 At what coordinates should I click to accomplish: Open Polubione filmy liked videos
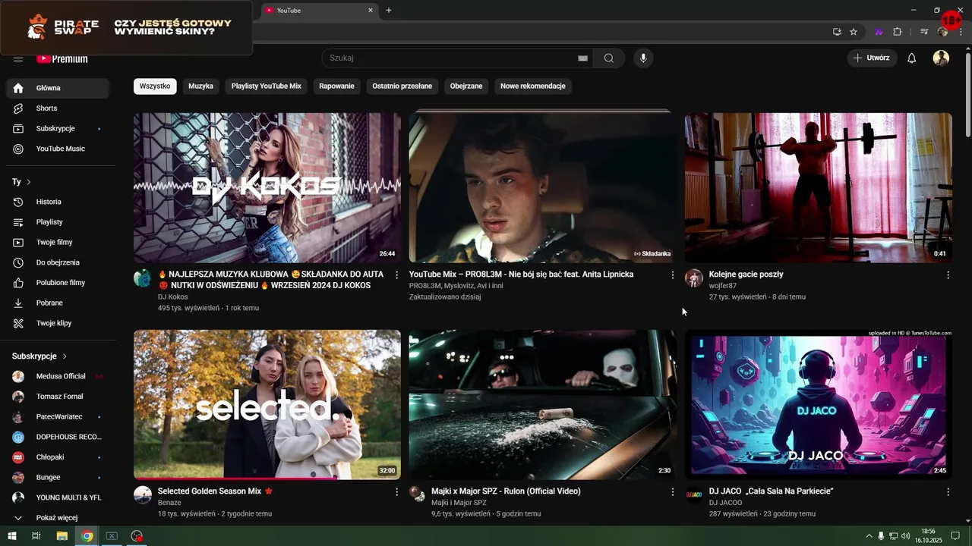click(x=58, y=283)
